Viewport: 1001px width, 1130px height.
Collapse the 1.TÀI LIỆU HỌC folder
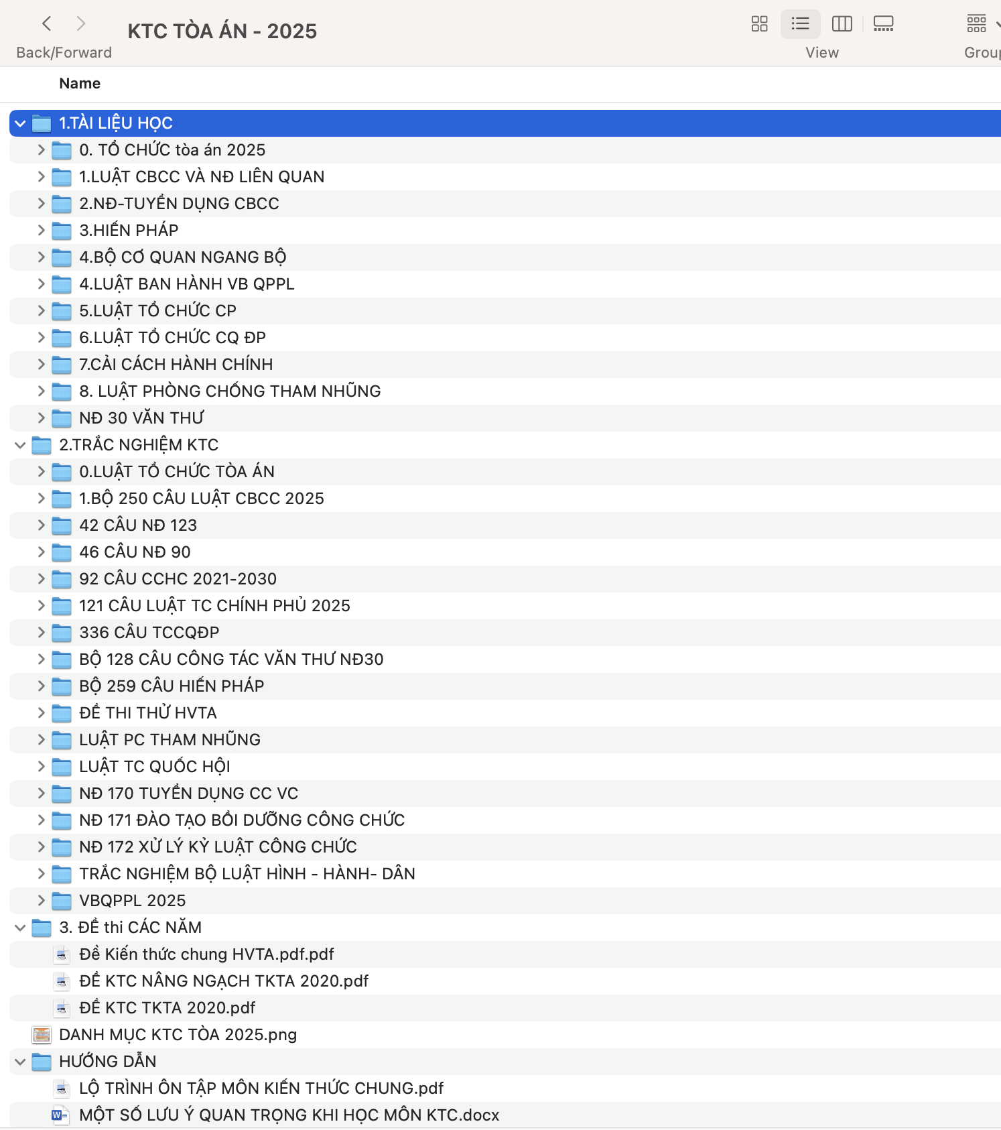click(x=20, y=123)
